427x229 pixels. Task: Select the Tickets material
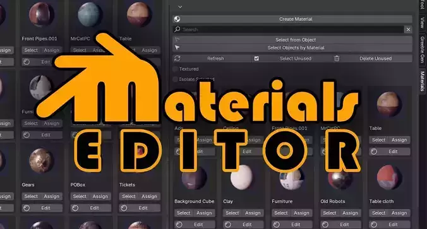(129, 196)
